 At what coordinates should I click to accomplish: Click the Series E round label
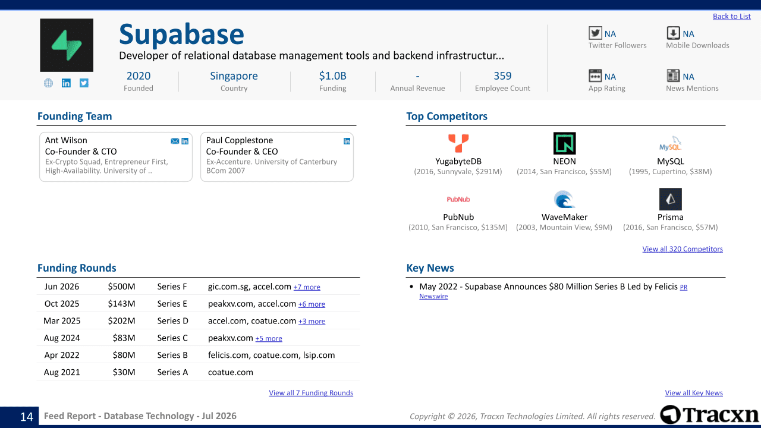tap(172, 304)
